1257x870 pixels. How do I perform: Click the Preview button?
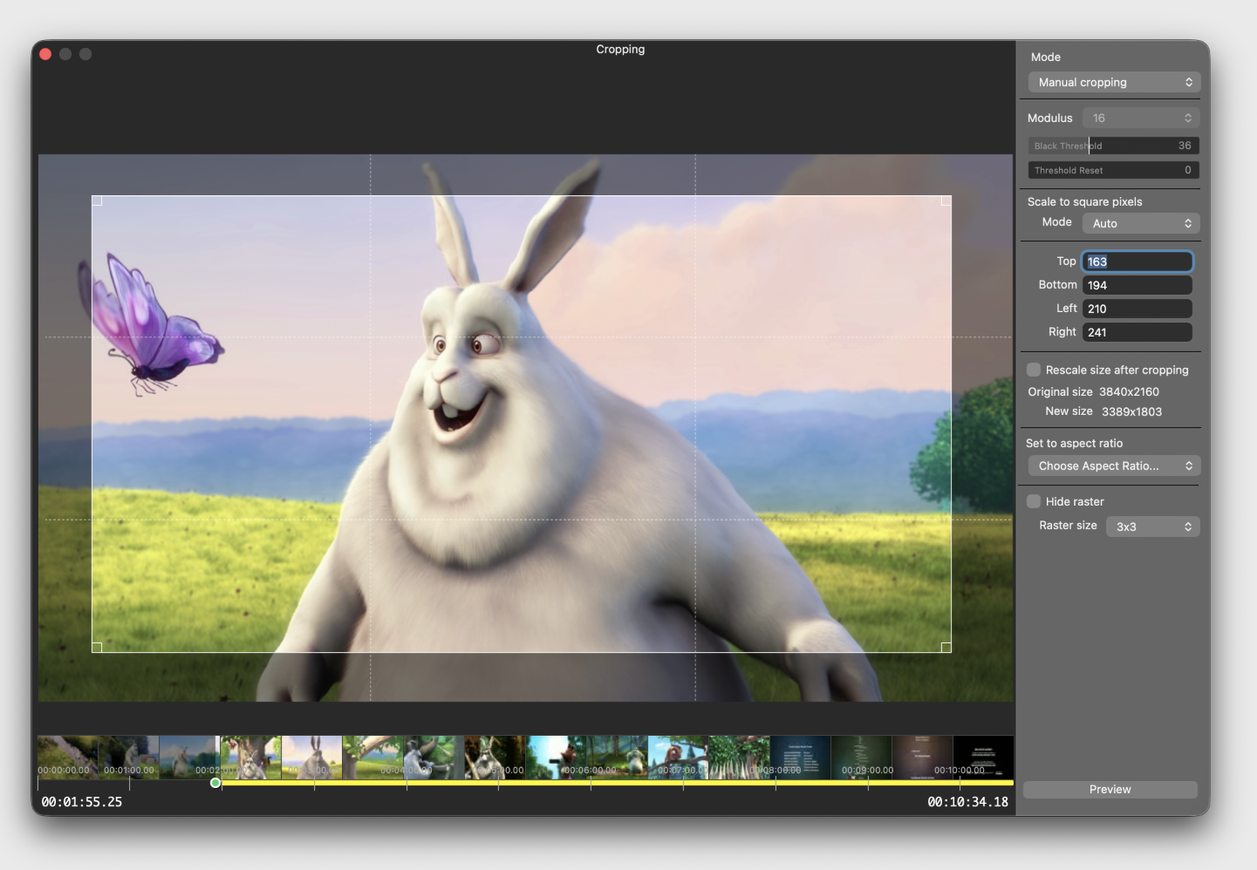click(x=1110, y=789)
